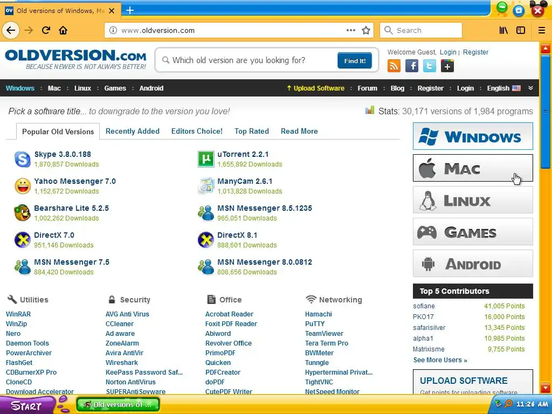552x414 pixels.
Task: Select the Old versions taskbar window button
Action: [118, 404]
